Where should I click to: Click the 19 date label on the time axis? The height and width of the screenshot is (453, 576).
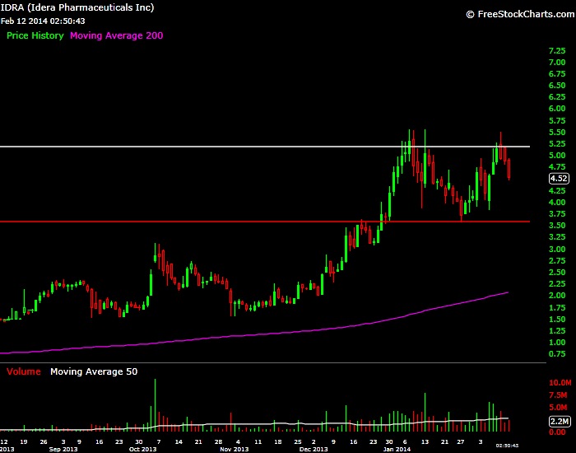pyautogui.click(x=24, y=441)
